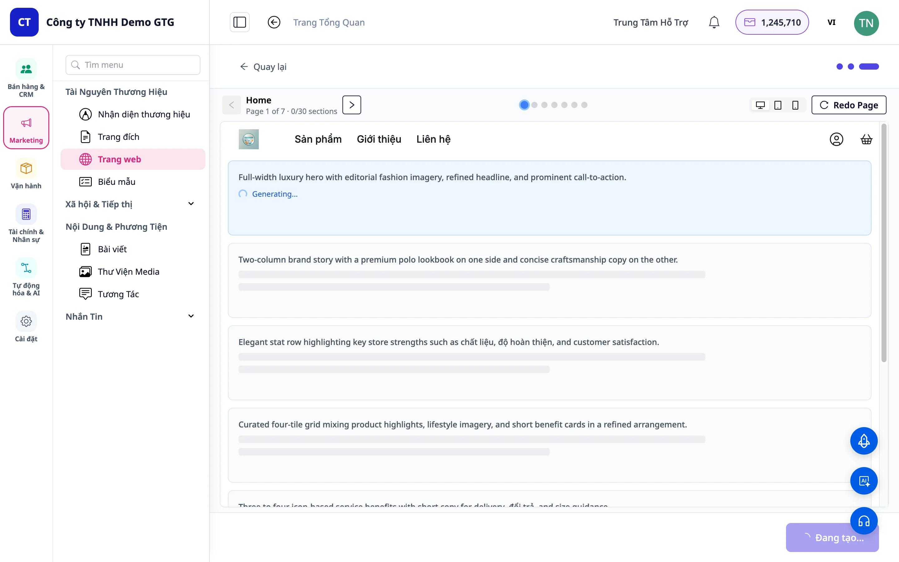Click 'Page 1 of 7 · 0/30 sections' text
The width and height of the screenshot is (899, 562).
tap(291, 111)
